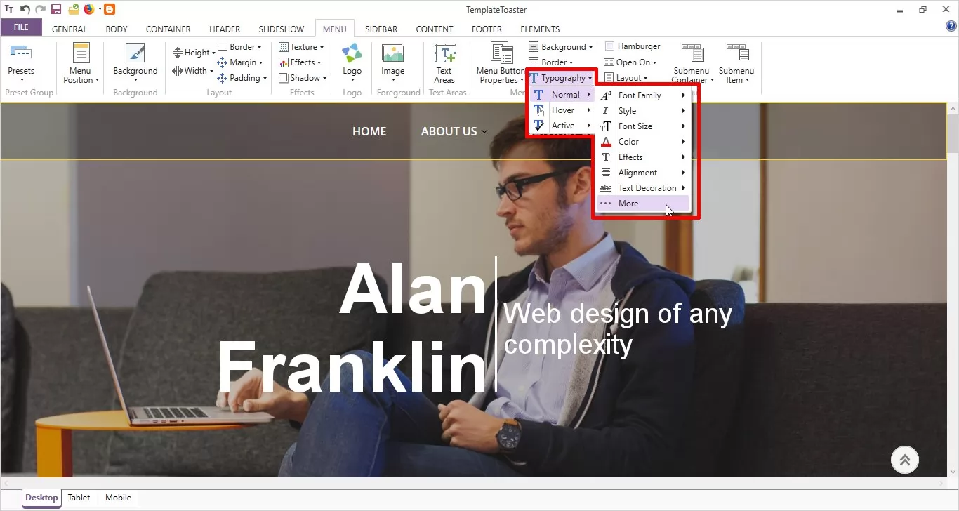
Task: Select More in the typography submenu
Action: (x=628, y=204)
